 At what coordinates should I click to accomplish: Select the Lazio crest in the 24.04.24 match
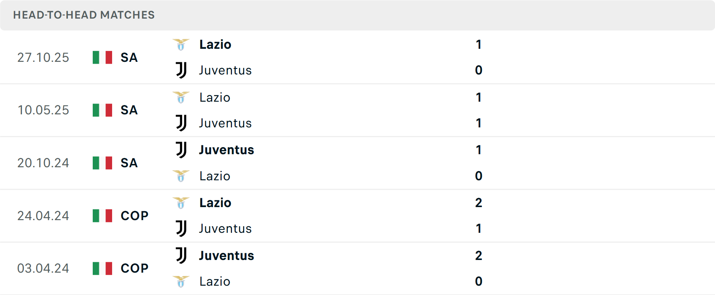point(181,203)
